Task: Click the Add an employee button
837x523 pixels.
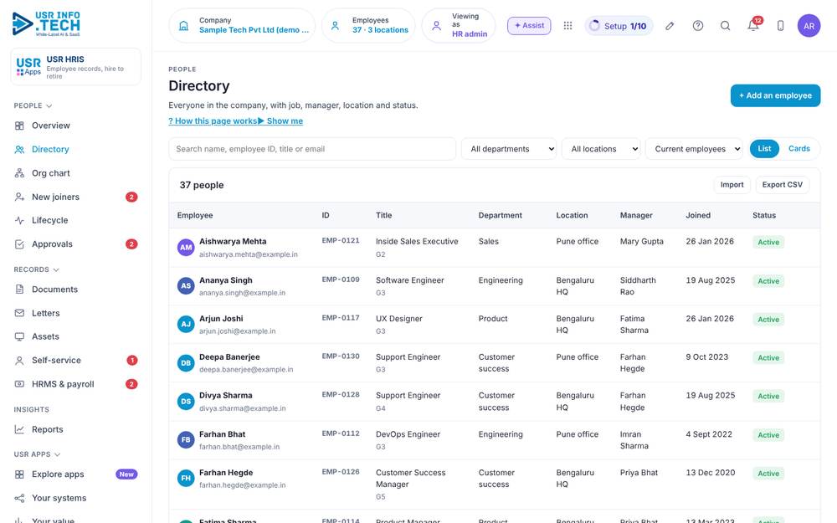Action: click(775, 95)
